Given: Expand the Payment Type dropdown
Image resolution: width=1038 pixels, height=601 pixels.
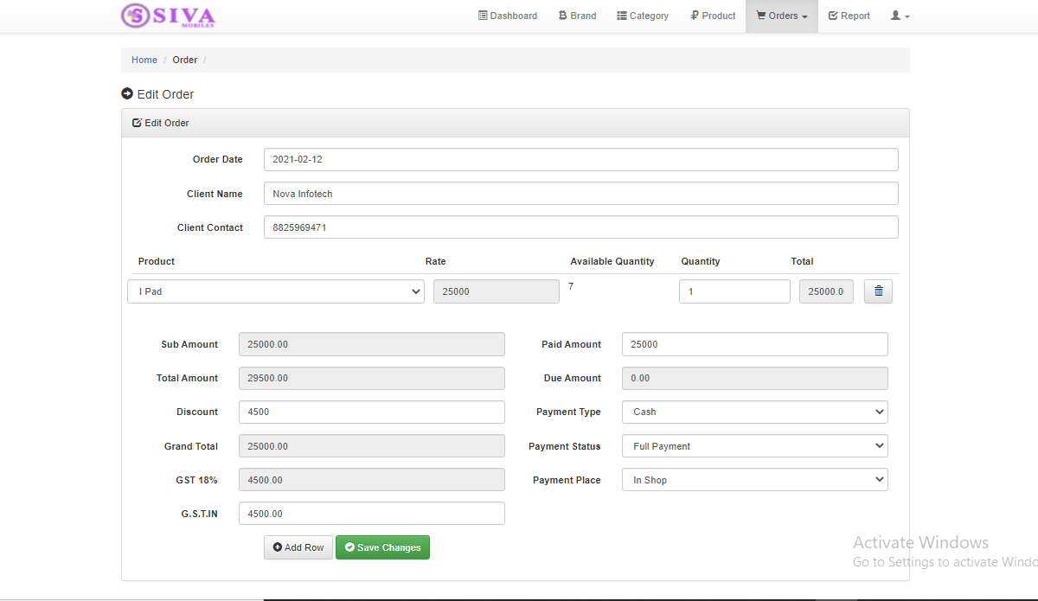Looking at the screenshot, I should click(754, 412).
